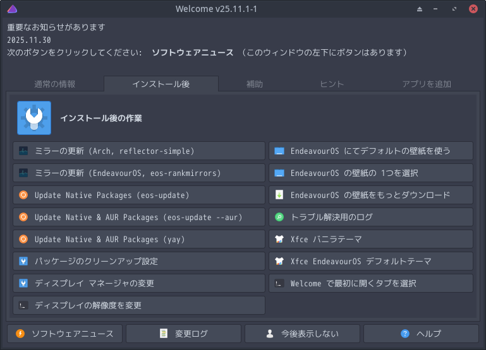Image resolution: width=486 pixels, height=350 pixels.
Task: Click the document icon on 変更ログ button
Action: click(x=163, y=334)
